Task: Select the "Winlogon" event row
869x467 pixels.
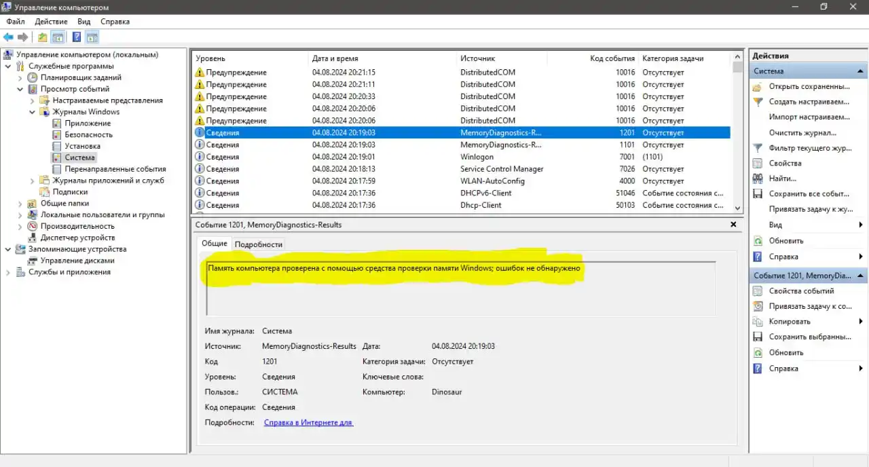Action: pos(462,157)
